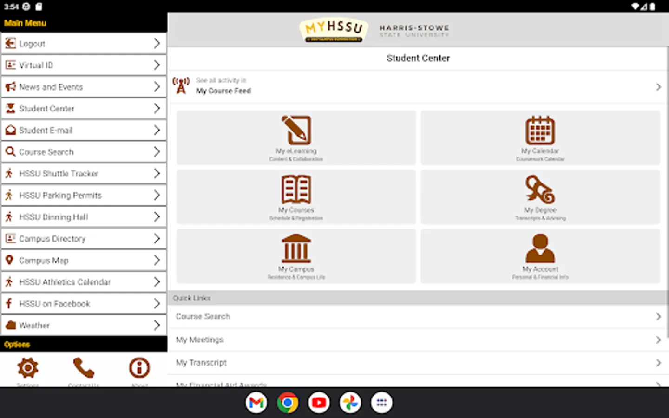Tap the Weather cloud icon
The image size is (669, 418).
point(10,325)
